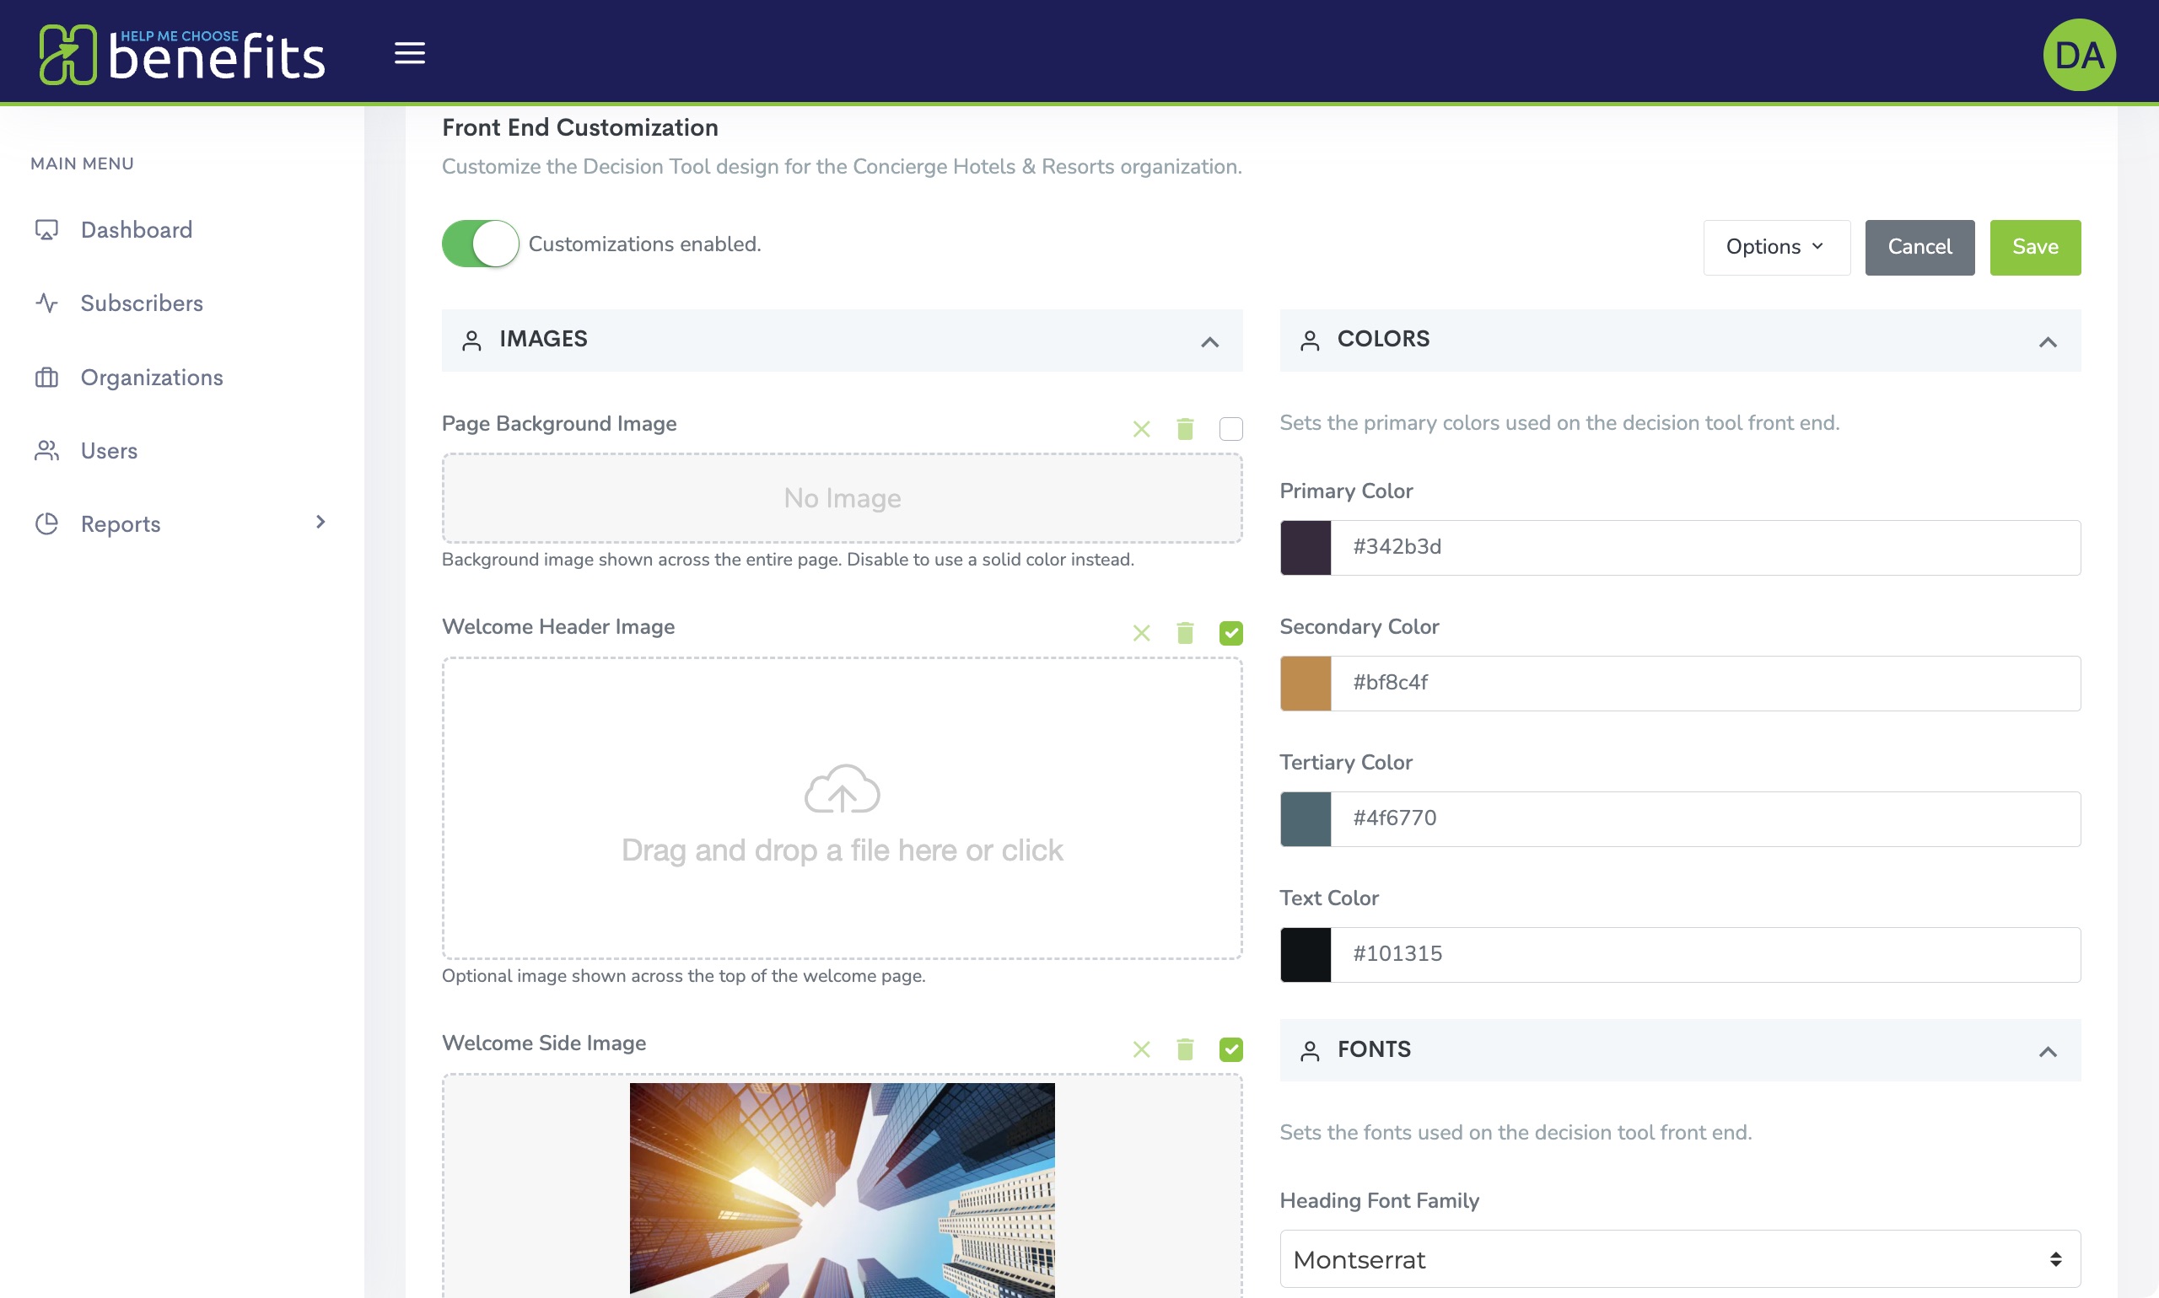
Task: Click the COLORS section title
Action: coord(1383,340)
